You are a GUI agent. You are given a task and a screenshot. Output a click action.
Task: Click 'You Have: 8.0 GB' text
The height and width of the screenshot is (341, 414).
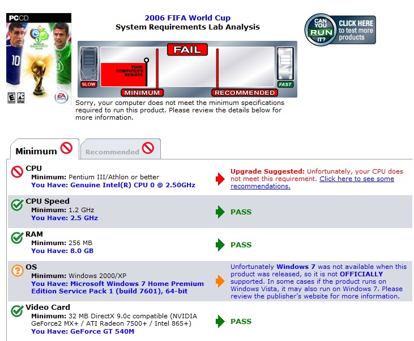tap(62, 251)
